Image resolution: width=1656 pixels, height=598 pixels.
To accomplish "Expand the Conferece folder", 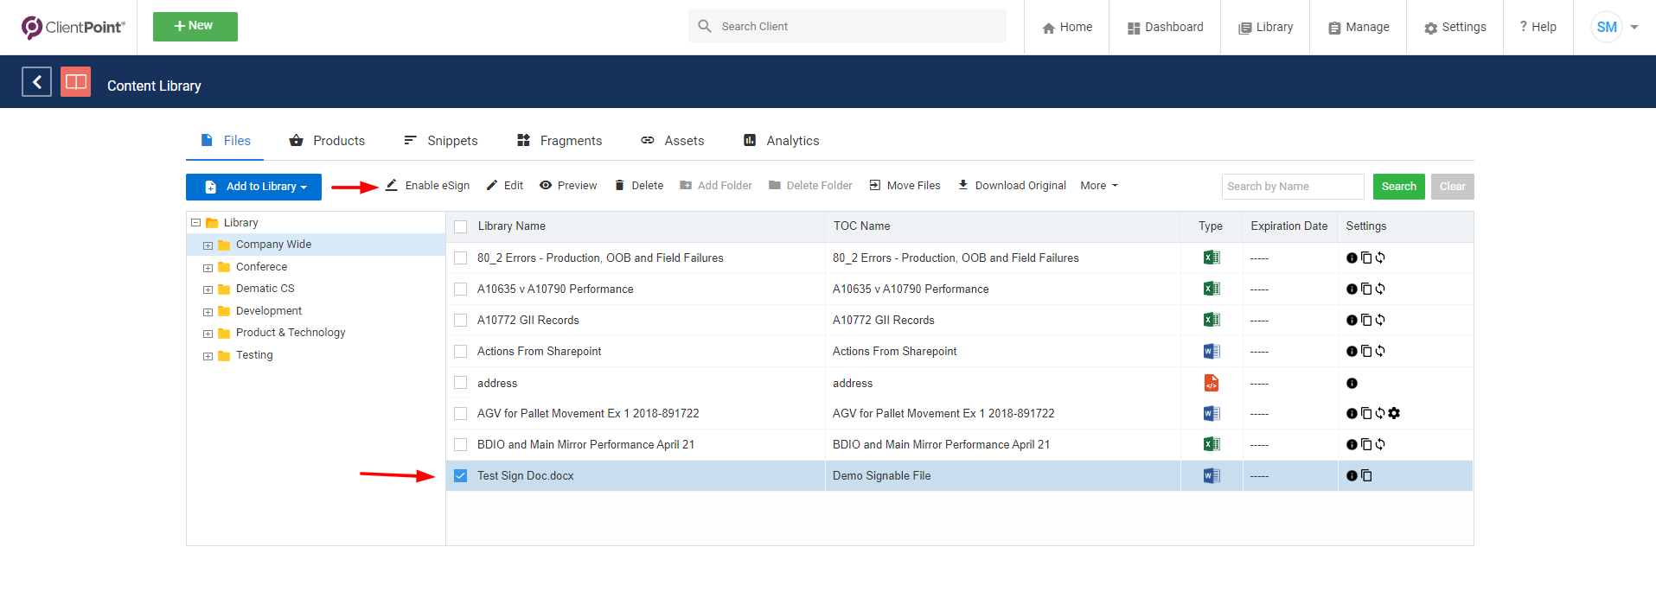I will coord(208,268).
